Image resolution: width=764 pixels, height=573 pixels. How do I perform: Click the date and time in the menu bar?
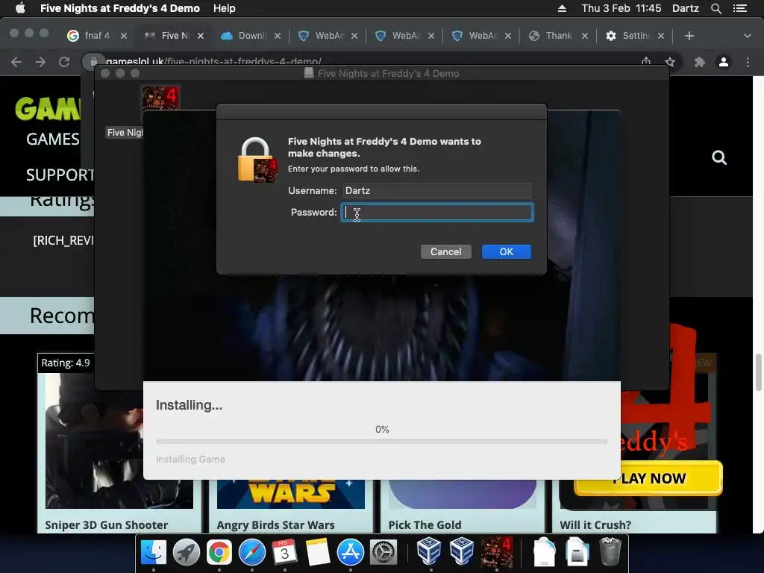coord(621,8)
